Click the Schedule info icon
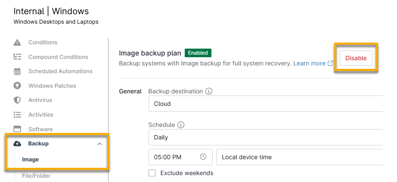Viewport: 397px width, 182px height. pos(181,125)
